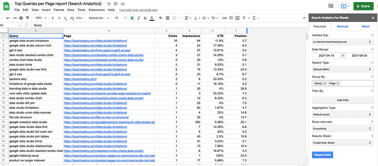Open the Format menu
The width and height of the screenshot is (378, 166).
coord(59,10)
